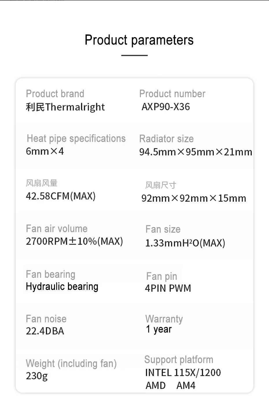Select the 92mm×92mm×15mm fan dimensions
This screenshot has height=399, width=269.
pos(194,198)
